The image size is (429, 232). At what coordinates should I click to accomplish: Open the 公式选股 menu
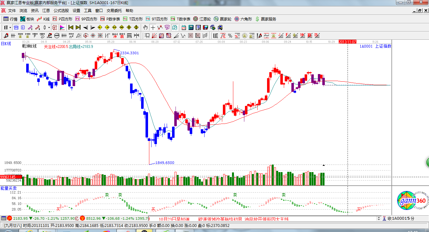[61, 11]
